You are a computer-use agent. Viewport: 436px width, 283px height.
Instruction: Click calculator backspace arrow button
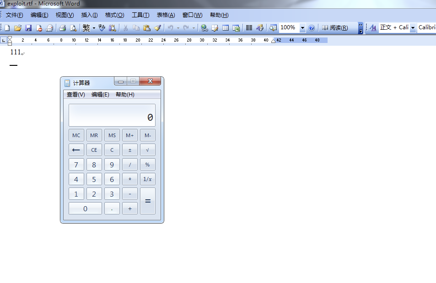(76, 150)
